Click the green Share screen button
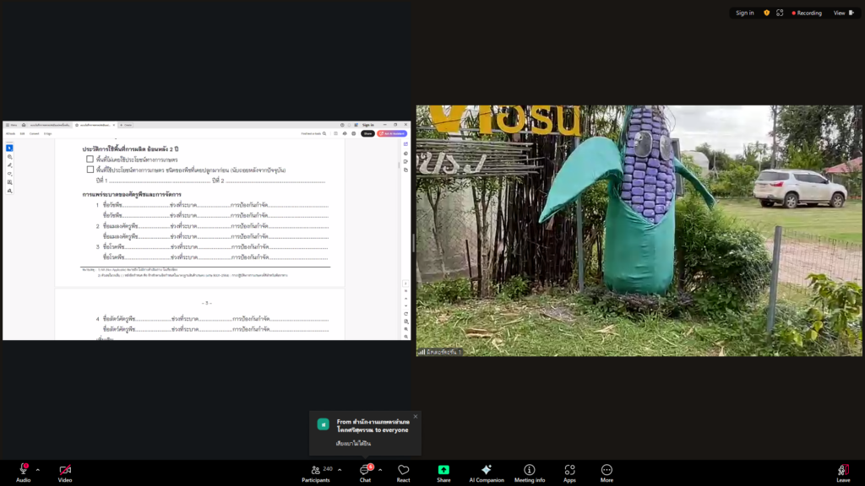This screenshot has width=865, height=486. coord(443,472)
